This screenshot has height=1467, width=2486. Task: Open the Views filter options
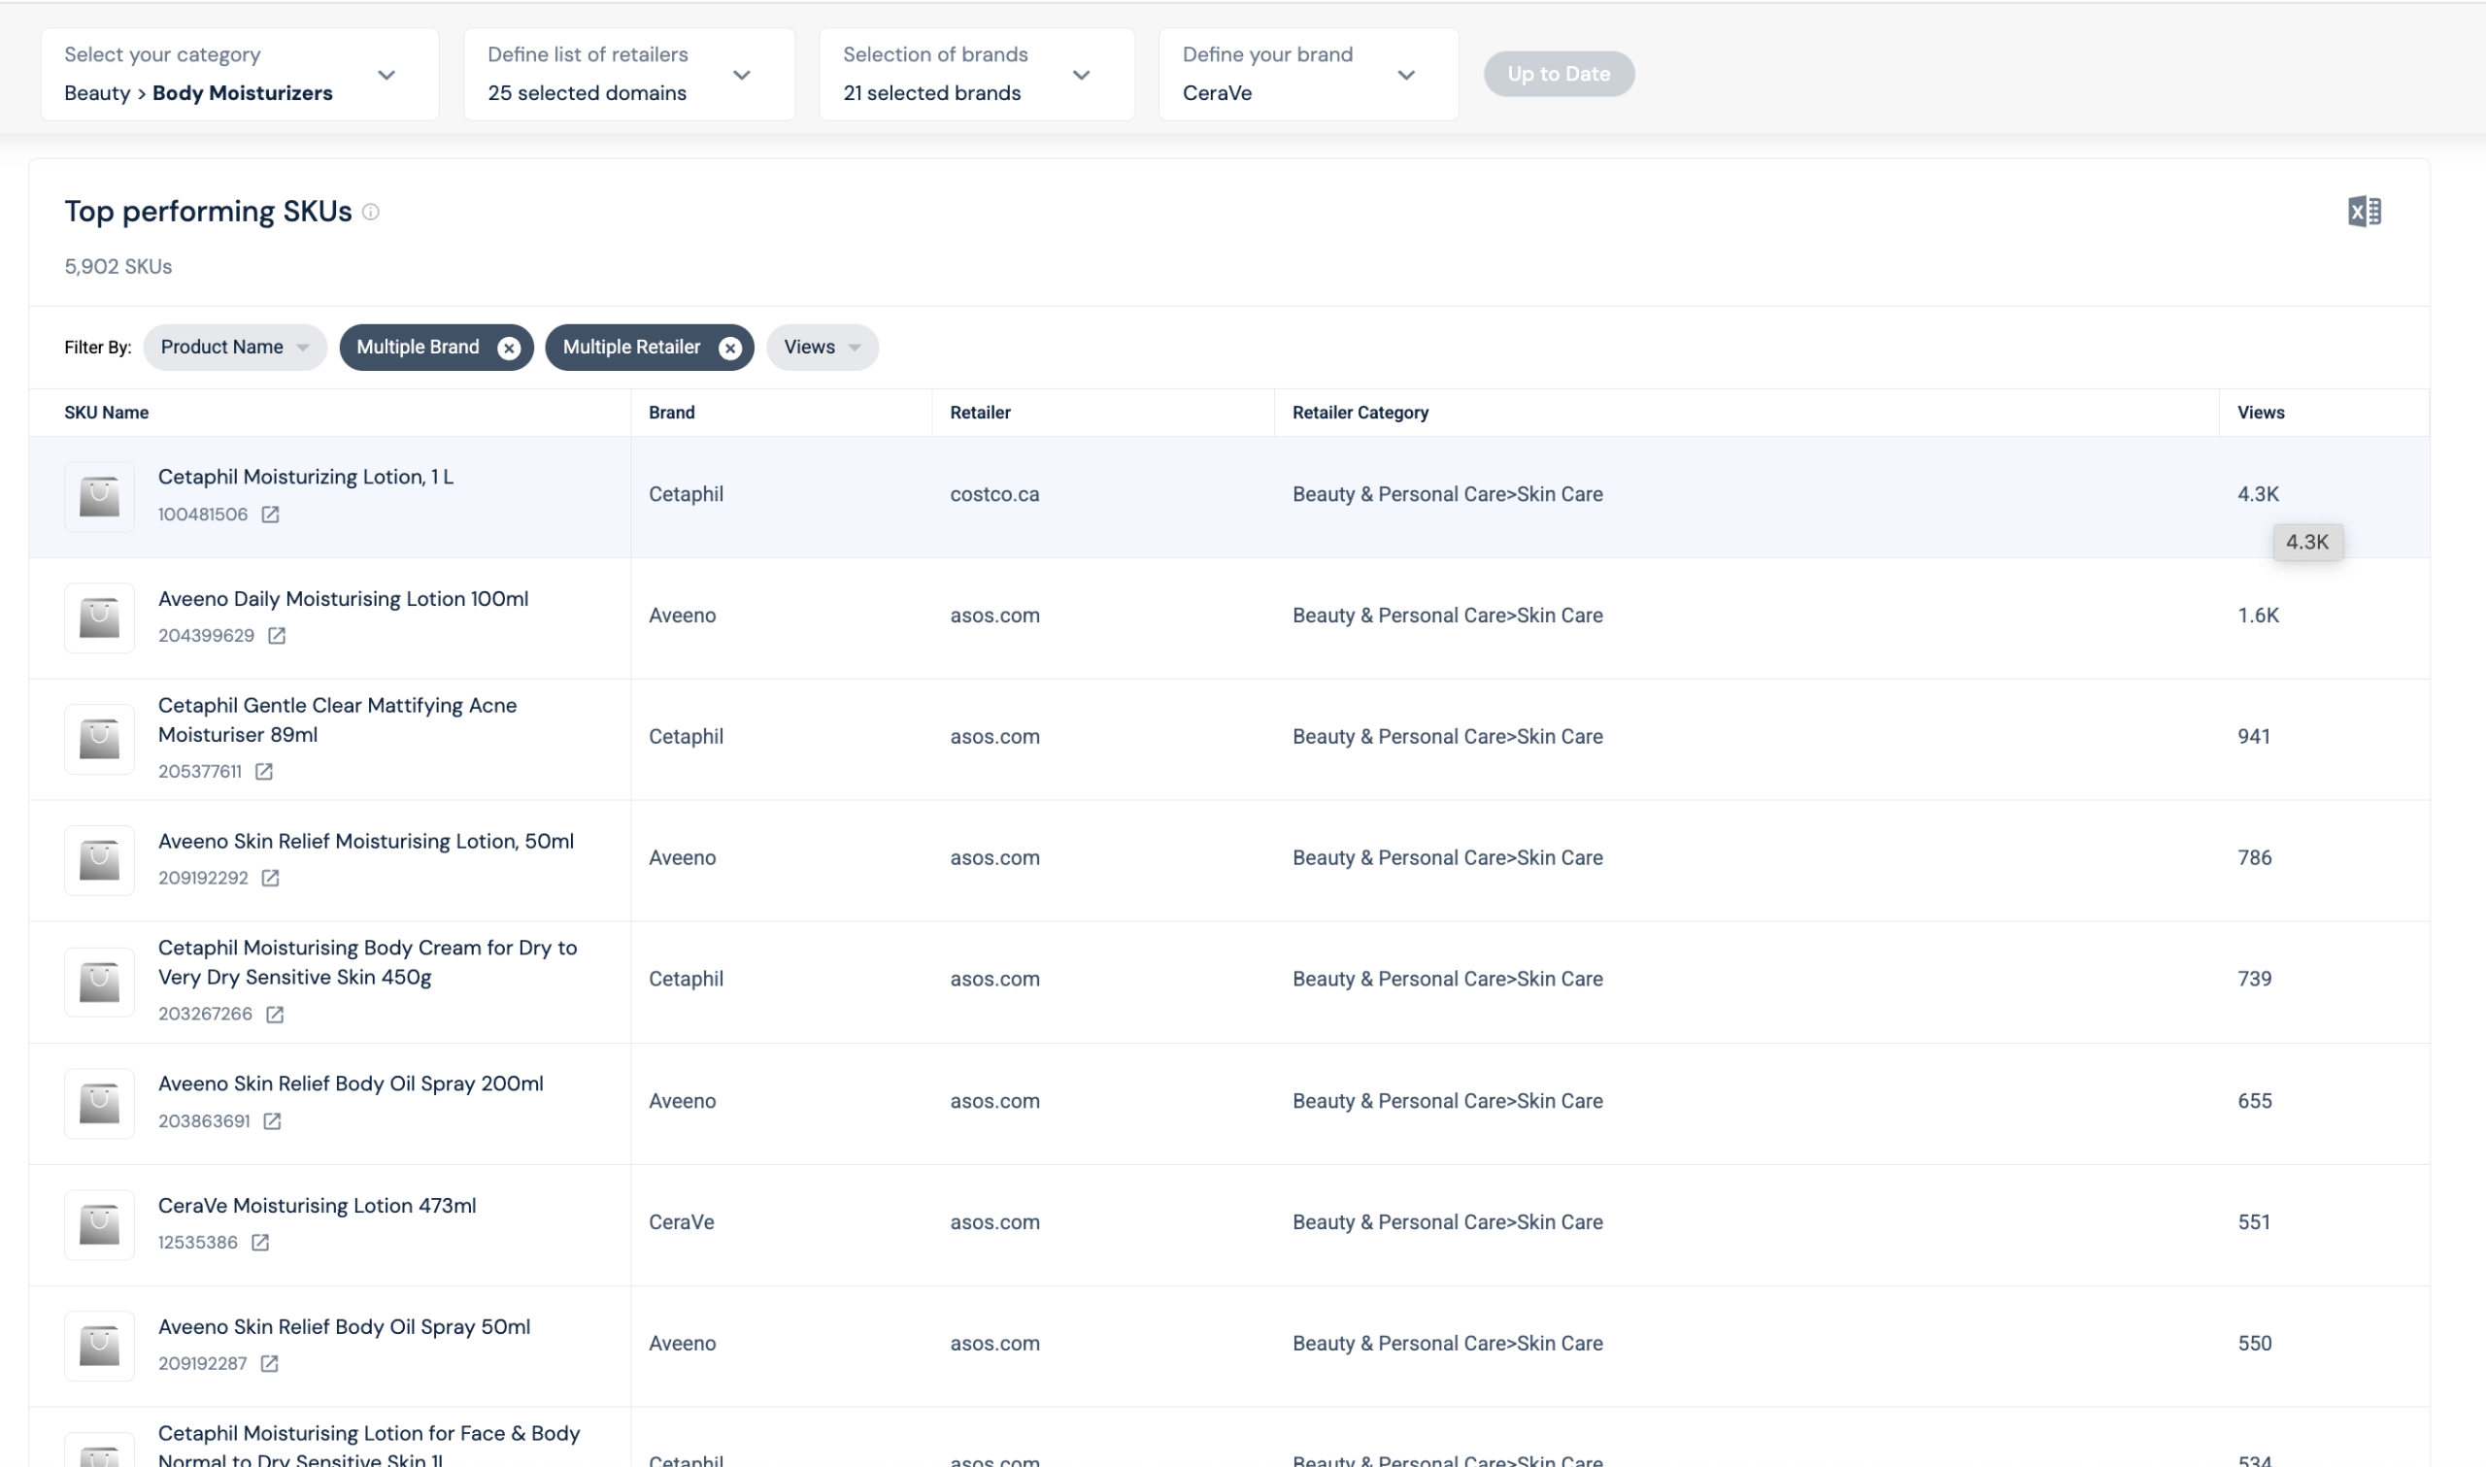(x=822, y=347)
